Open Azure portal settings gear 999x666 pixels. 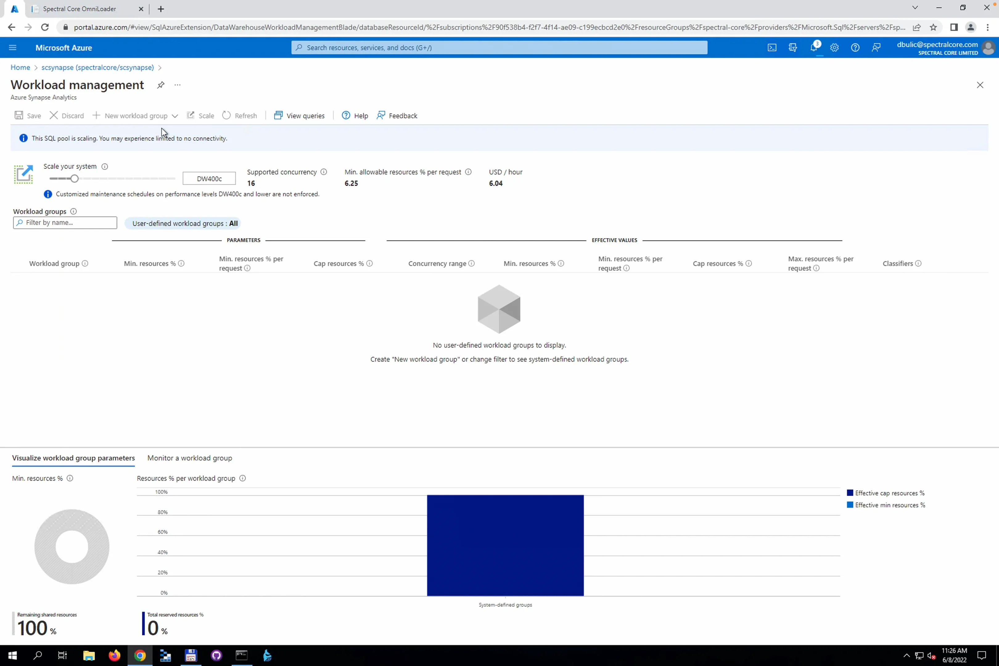coord(834,47)
